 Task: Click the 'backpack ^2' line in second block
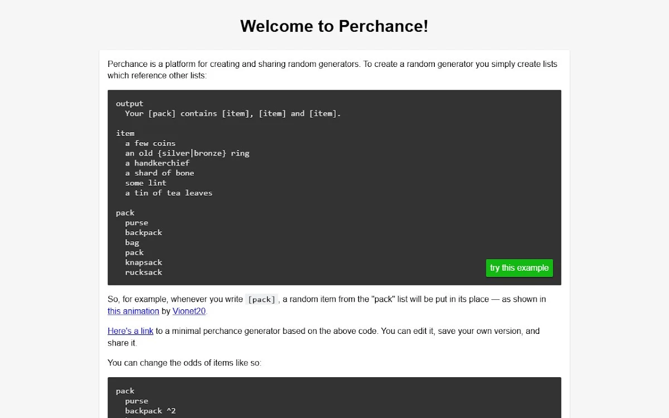(x=151, y=411)
